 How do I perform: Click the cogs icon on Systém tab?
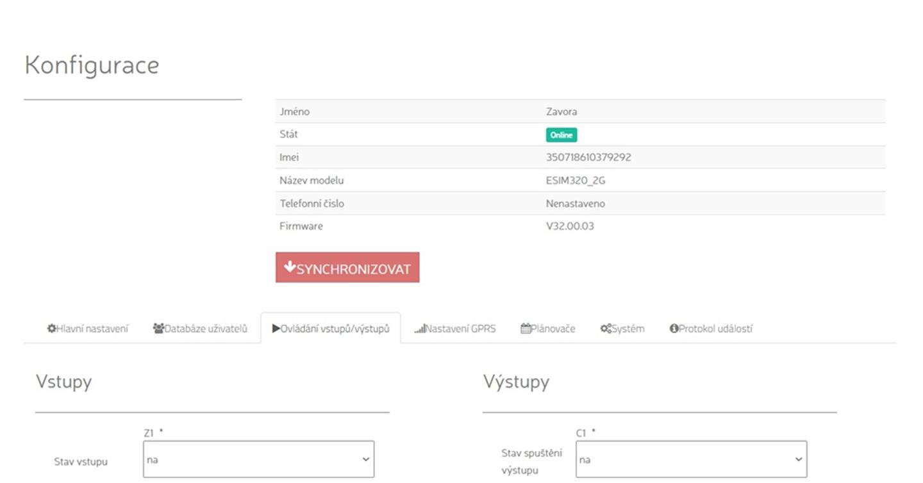tap(606, 329)
